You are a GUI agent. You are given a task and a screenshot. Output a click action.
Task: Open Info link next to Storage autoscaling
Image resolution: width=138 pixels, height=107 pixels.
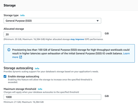click(37, 68)
